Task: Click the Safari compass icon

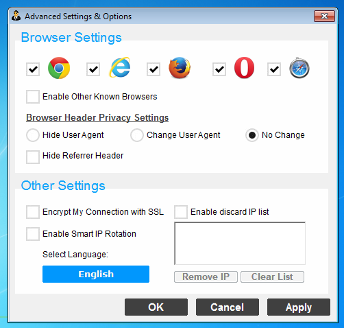Action: click(x=299, y=68)
